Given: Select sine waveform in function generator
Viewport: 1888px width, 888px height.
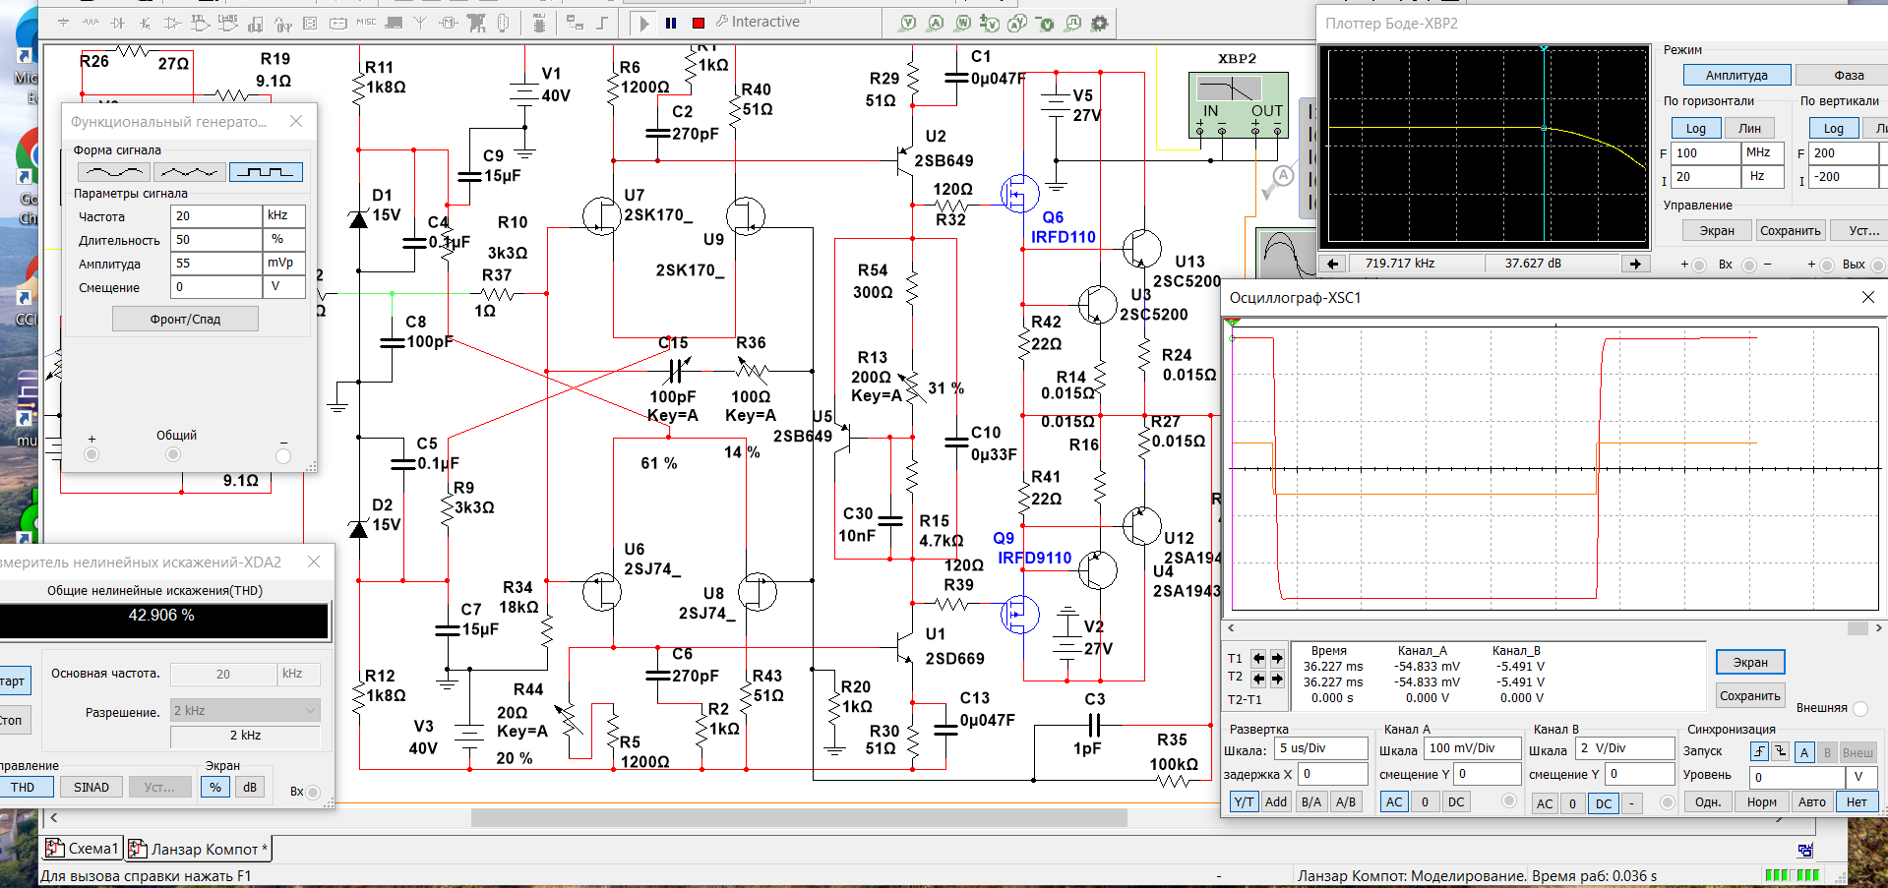Looking at the screenshot, I should (x=113, y=172).
